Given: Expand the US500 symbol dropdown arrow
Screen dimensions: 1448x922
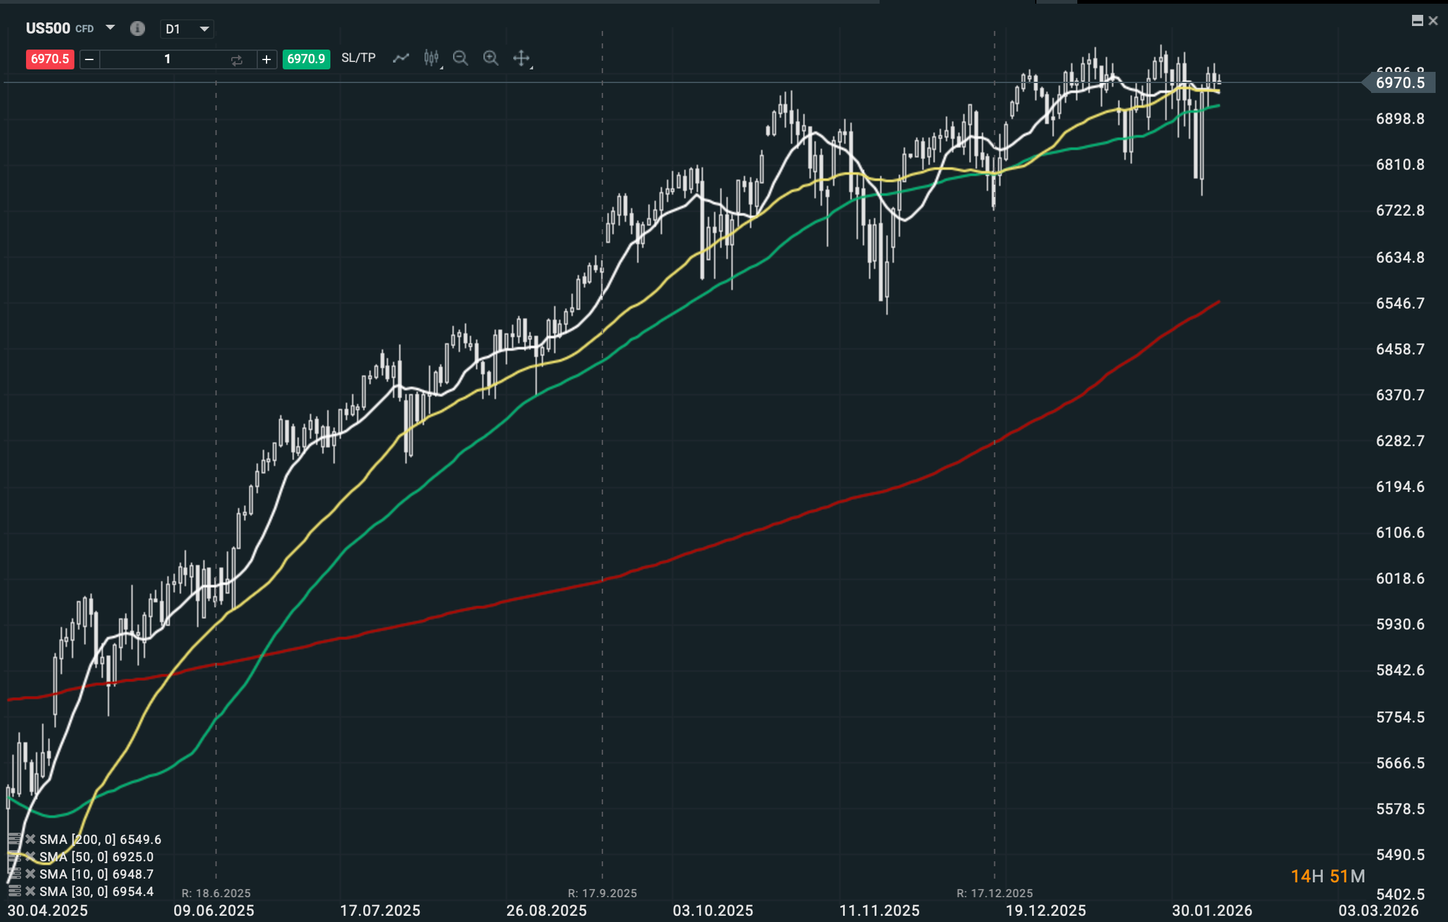Looking at the screenshot, I should [110, 28].
